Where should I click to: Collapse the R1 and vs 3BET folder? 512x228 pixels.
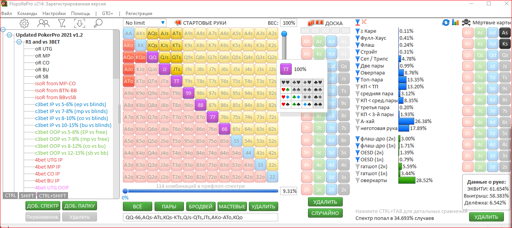pyautogui.click(x=19, y=42)
